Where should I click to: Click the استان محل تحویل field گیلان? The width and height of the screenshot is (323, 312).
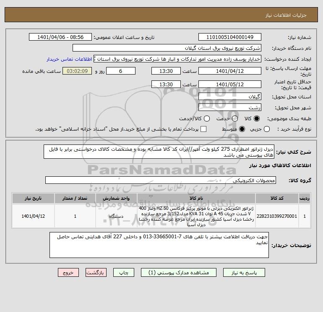click(x=230, y=97)
